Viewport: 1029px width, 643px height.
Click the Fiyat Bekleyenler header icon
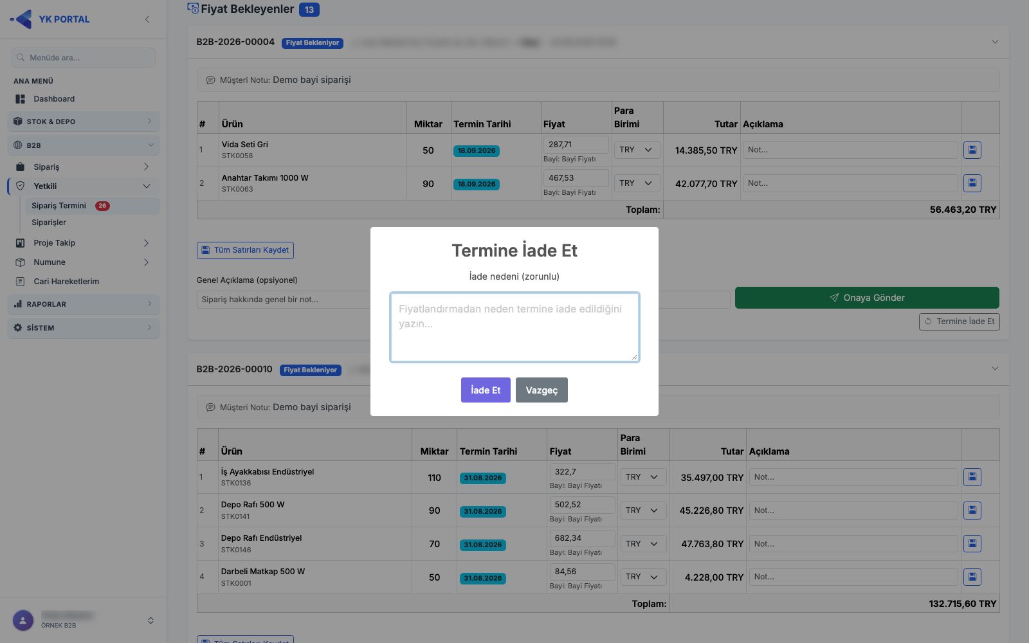click(x=192, y=8)
